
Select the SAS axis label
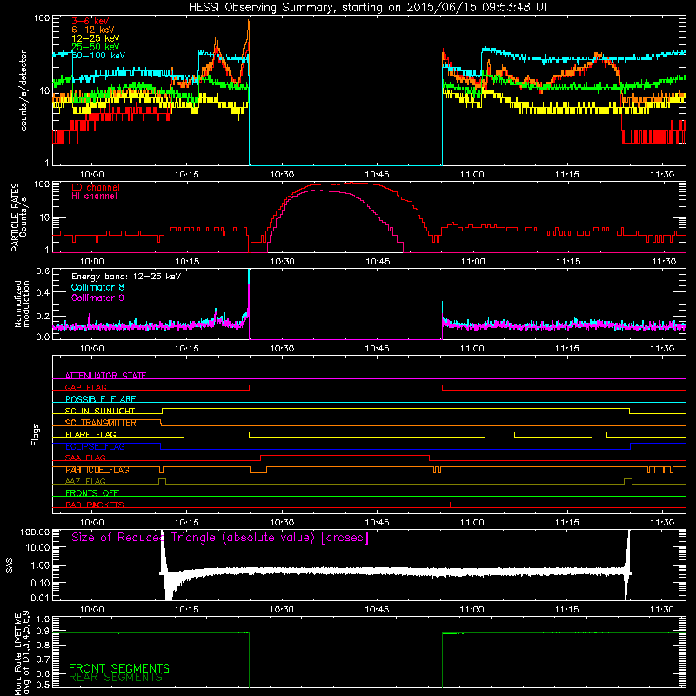[x=10, y=565]
